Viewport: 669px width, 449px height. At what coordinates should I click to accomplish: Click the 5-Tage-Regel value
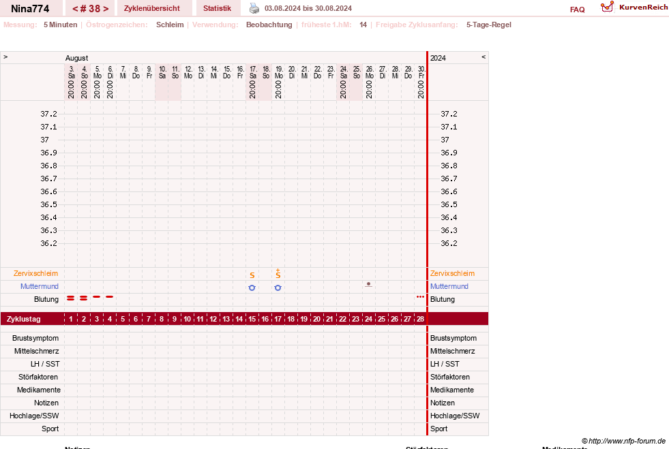coord(489,25)
